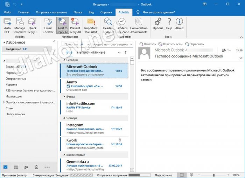Click the Tell me lightbulb icon
The height and width of the screenshot is (178, 245).
tap(138, 12)
